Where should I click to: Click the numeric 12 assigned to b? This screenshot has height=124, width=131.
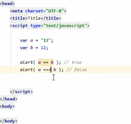pos(43,48)
